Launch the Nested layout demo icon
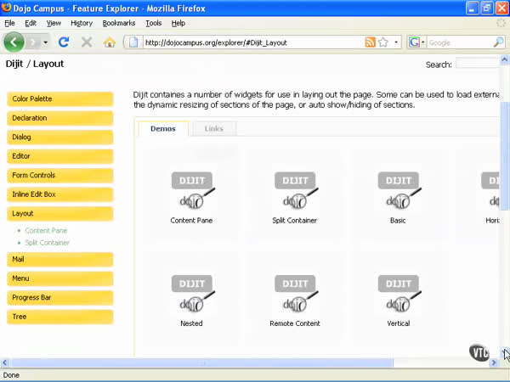The image size is (510, 382). [x=192, y=295]
